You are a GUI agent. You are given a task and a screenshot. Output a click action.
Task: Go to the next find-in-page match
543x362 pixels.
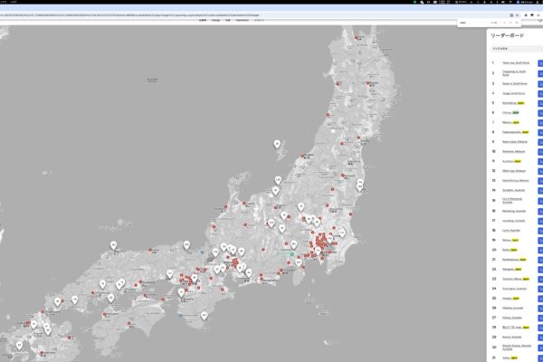pos(512,23)
